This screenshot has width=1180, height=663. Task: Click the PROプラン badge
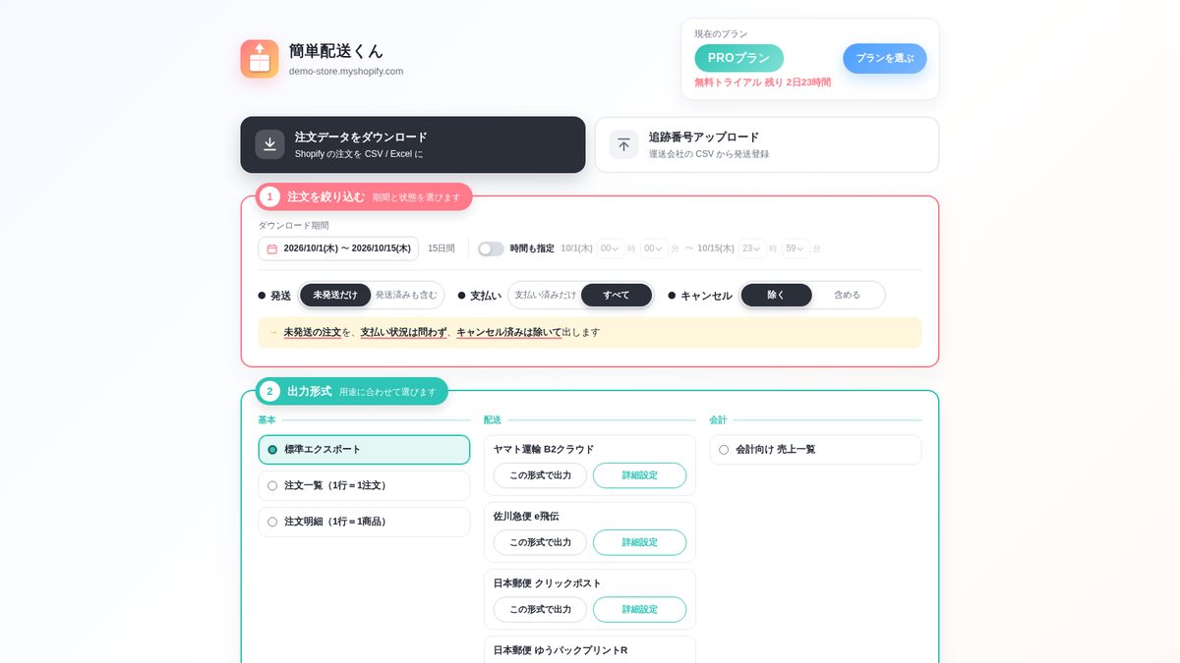[738, 58]
